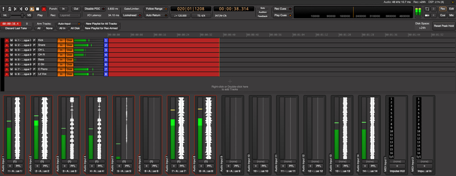456x176 pixels.
Task: Click the crop range icon beside the meters
Action: [427, 9]
